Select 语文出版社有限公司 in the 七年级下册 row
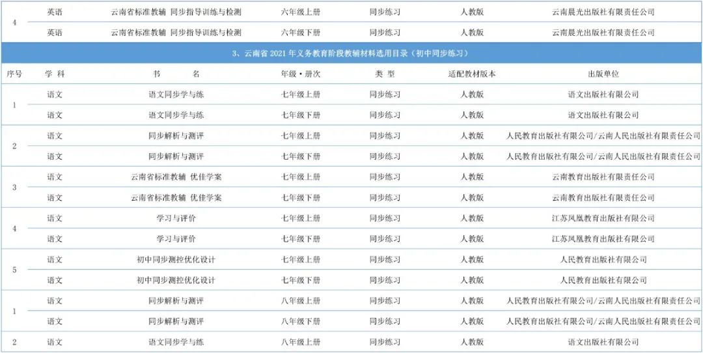 point(603,115)
